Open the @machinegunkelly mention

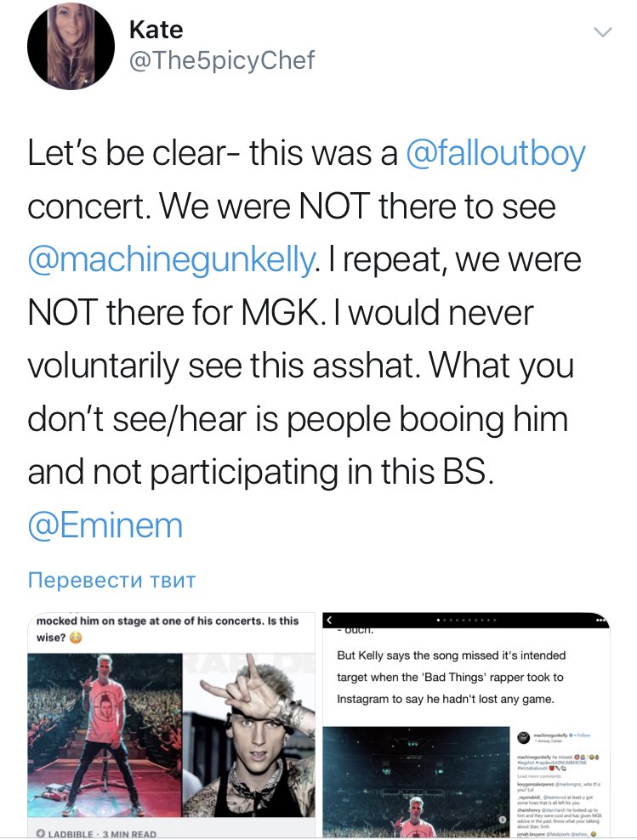[169, 259]
